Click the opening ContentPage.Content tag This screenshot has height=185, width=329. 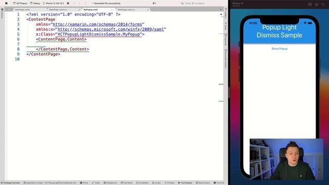(x=61, y=39)
